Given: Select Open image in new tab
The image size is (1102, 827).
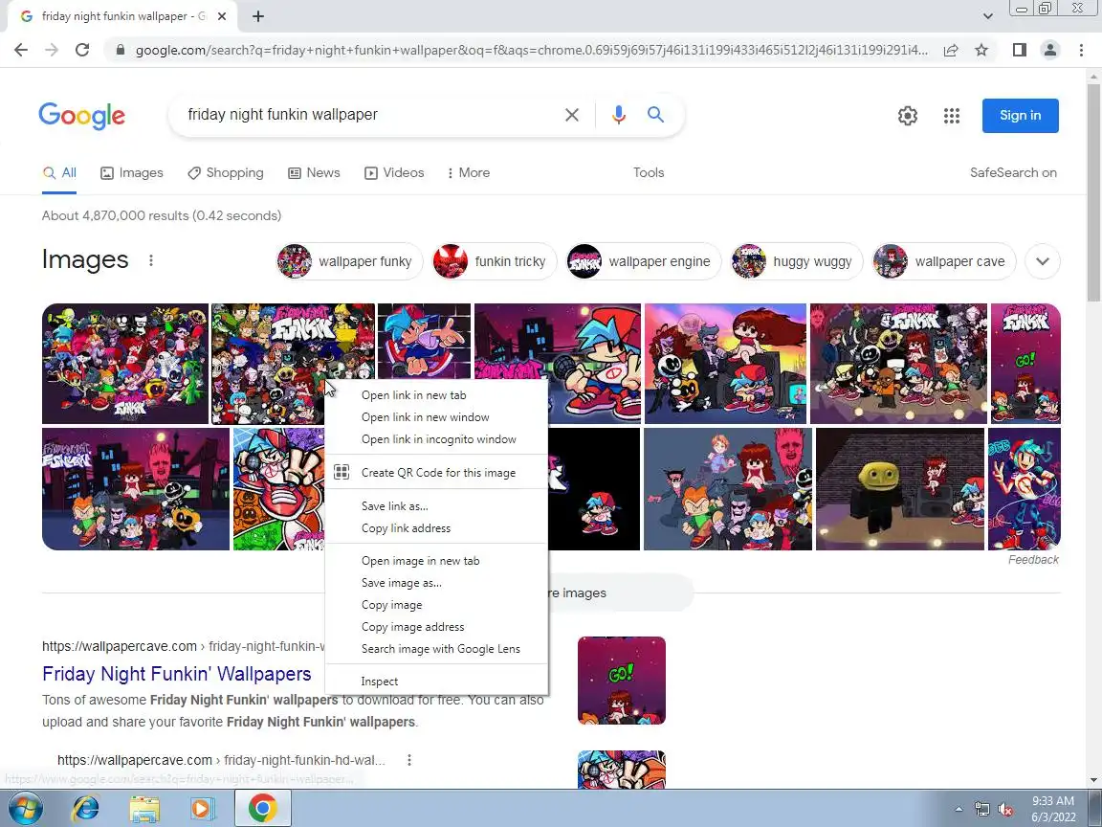Looking at the screenshot, I should coord(436,561).
